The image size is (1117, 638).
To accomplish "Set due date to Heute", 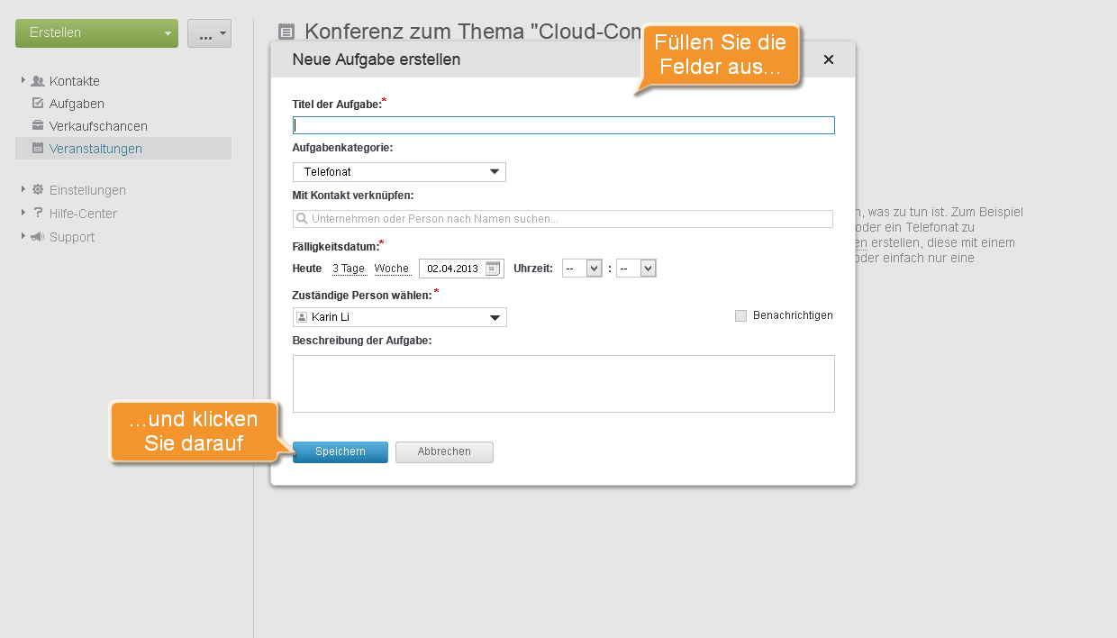I will (x=307, y=269).
